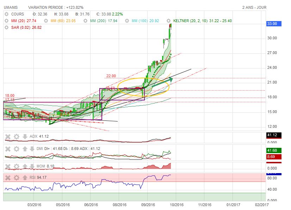Screen dimensions: 291x210
Task: Open RSI panel settings gear
Action: tap(17, 178)
